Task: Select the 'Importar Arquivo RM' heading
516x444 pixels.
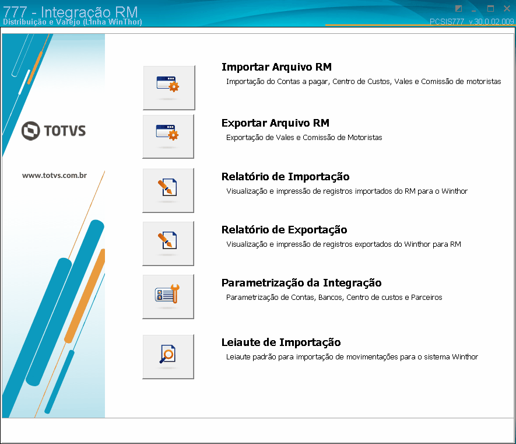Action: (x=276, y=67)
